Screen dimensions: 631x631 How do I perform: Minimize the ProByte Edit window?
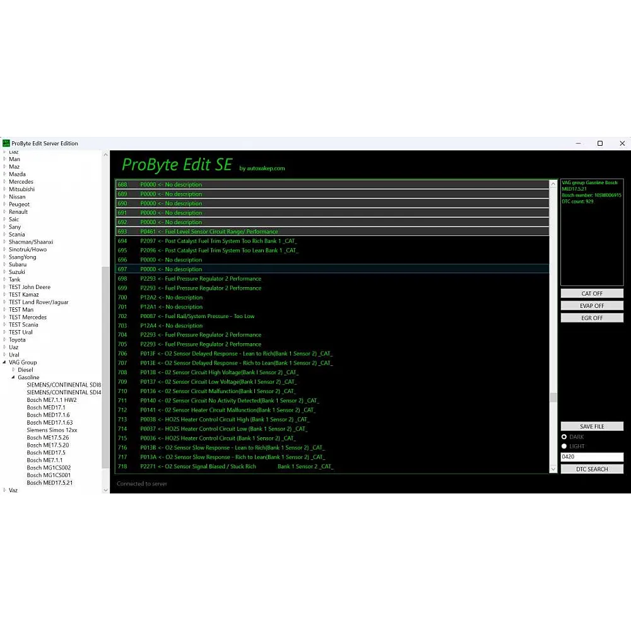coord(577,143)
